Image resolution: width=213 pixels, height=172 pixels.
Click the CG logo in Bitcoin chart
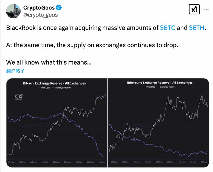coord(19,97)
